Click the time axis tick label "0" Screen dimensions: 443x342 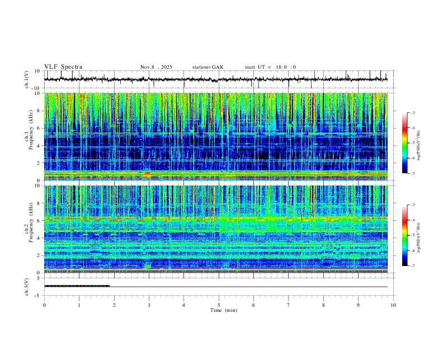44,305
